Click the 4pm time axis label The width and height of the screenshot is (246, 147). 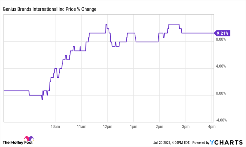point(211,126)
